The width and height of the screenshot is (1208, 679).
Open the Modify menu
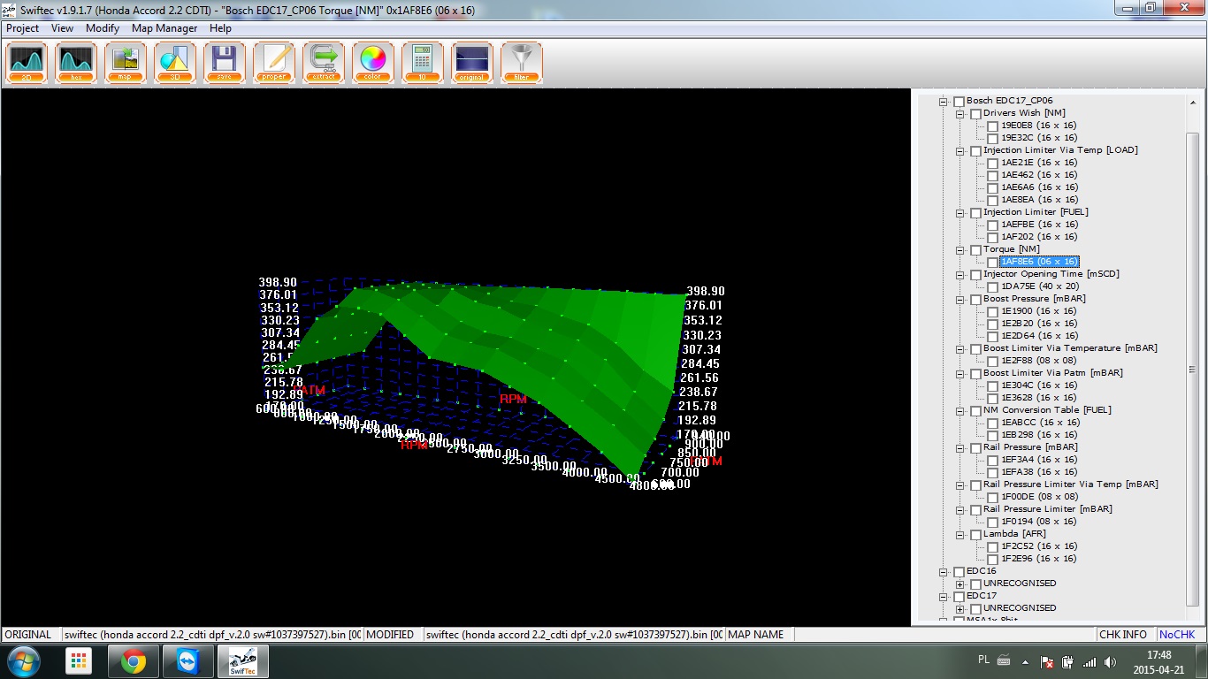103,28
